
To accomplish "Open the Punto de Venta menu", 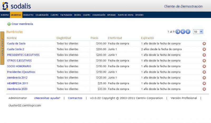I will coord(126,15).
